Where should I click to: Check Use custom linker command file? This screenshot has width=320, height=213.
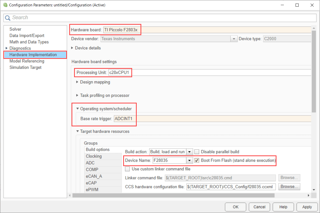click(x=128, y=169)
